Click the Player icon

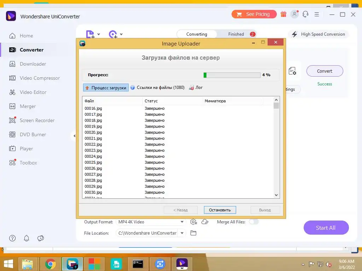coord(12,149)
